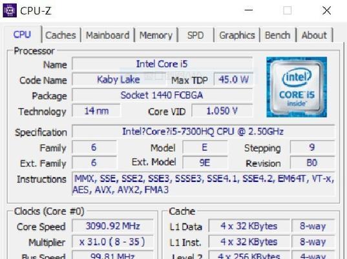Click the Name field showing Intel Core i5
The width and height of the screenshot is (347, 259).
tap(162, 64)
